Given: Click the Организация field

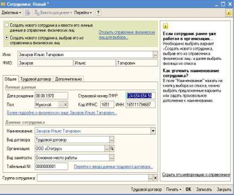Looking at the screenshot, I should click(70, 149).
